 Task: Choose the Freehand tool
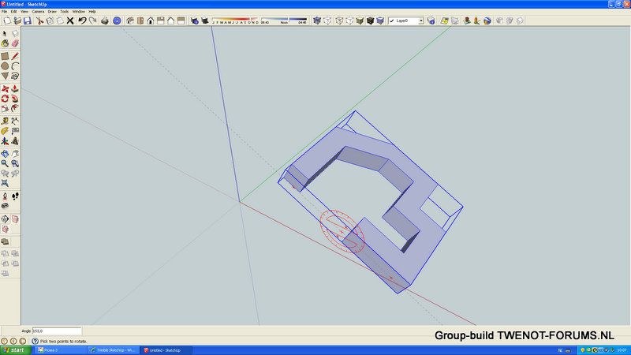point(15,76)
